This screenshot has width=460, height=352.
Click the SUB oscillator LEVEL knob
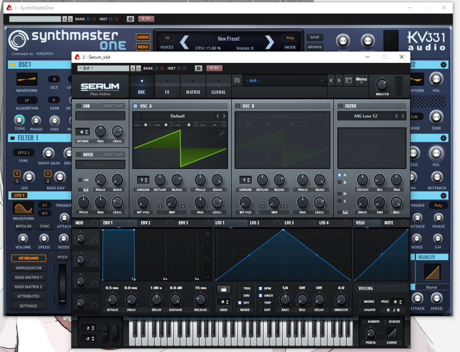(117, 131)
